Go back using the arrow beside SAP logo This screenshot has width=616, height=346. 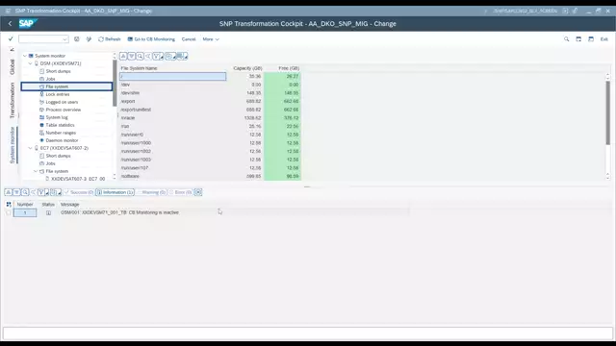[11, 23]
